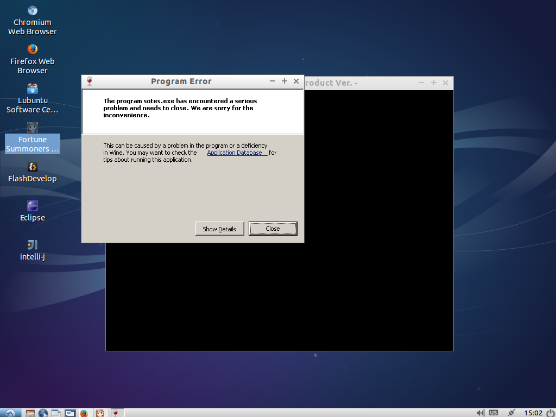
Task: Click the 'sotes.exe has encountered' error message text
Action: (x=180, y=108)
